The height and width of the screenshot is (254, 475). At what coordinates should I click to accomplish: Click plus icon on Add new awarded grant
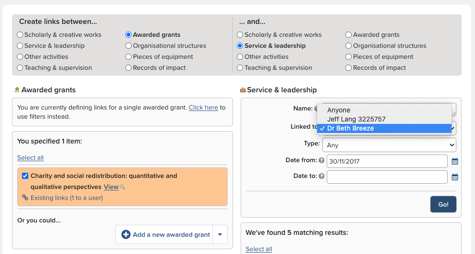coord(126,234)
